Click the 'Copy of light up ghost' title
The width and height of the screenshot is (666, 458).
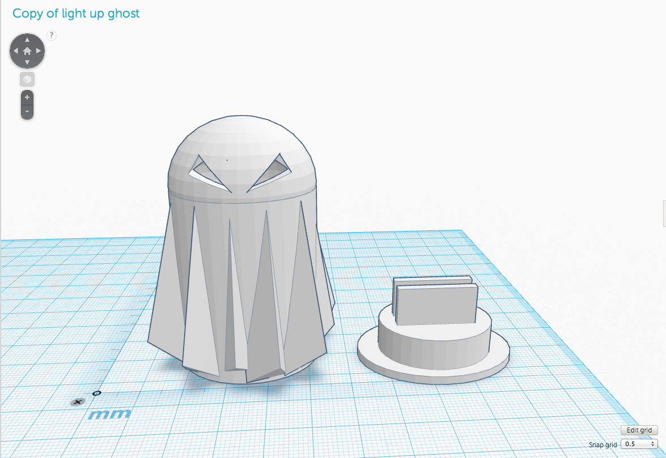point(76,14)
